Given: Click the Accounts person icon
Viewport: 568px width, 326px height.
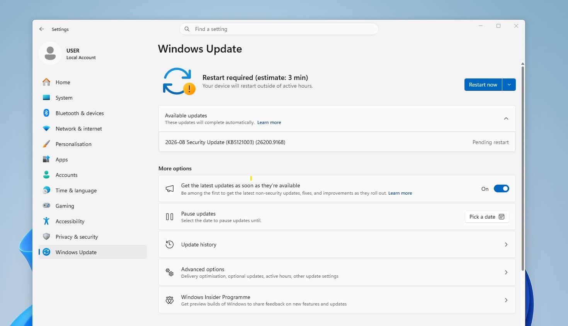Looking at the screenshot, I should click(46, 175).
